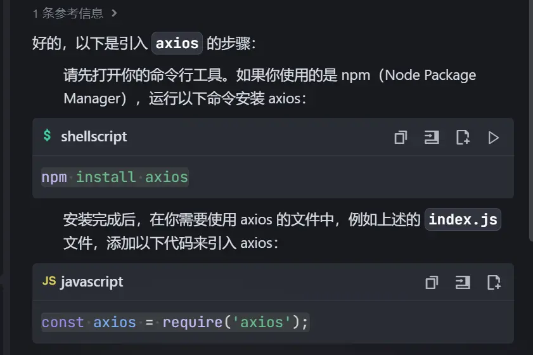Insert shellscript code at cursor
Viewport: 533px width, 355px height.
[x=432, y=137]
